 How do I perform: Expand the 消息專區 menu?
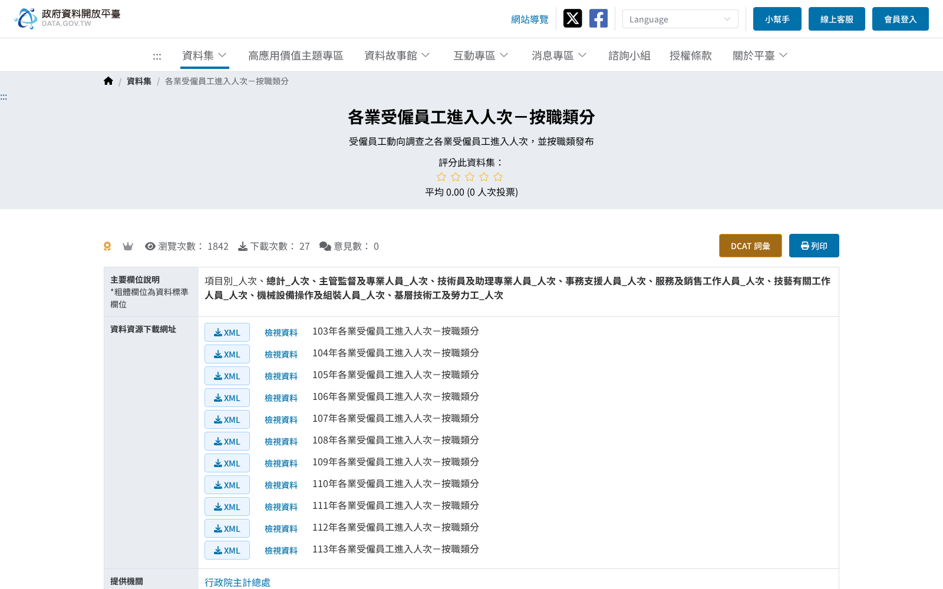[559, 55]
